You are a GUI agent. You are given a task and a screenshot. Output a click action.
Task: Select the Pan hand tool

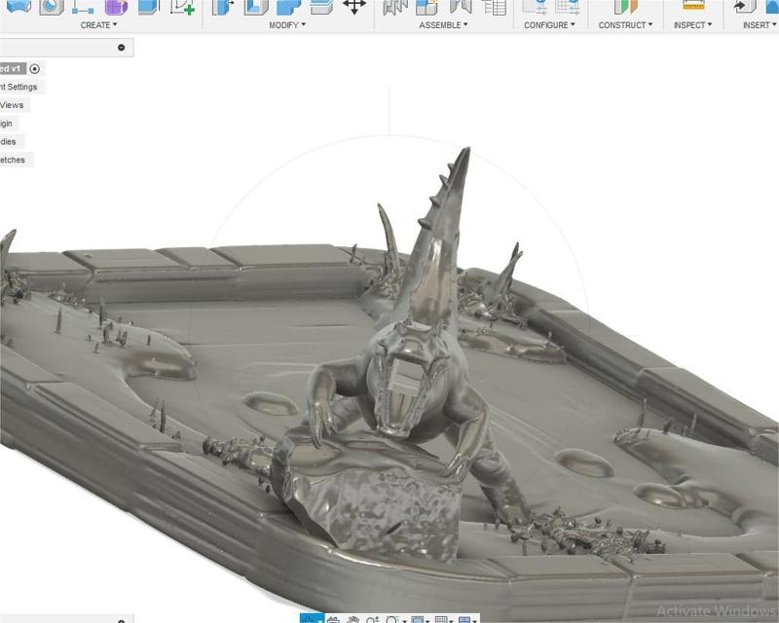[352, 619]
